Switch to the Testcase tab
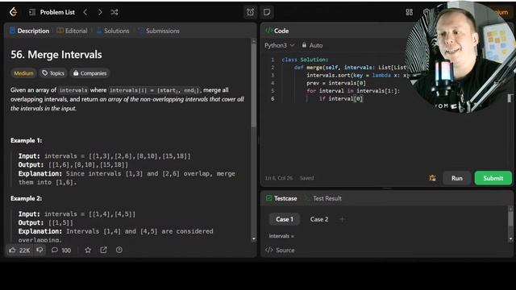Image resolution: width=516 pixels, height=290 pixels. (281, 198)
